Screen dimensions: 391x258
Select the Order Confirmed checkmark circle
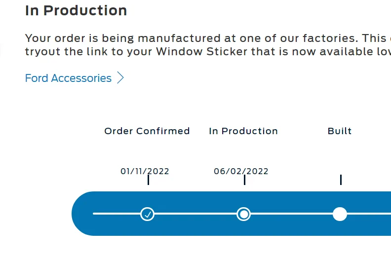click(x=147, y=214)
